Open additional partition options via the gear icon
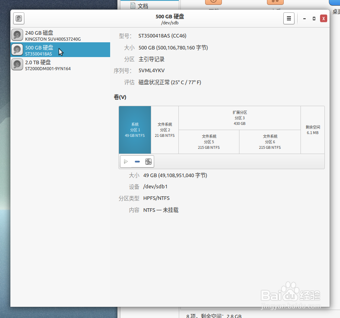Viewport: 340px width, 318px height. (x=148, y=161)
